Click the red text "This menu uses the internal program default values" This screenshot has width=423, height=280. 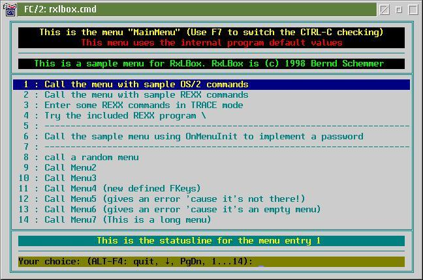click(211, 43)
